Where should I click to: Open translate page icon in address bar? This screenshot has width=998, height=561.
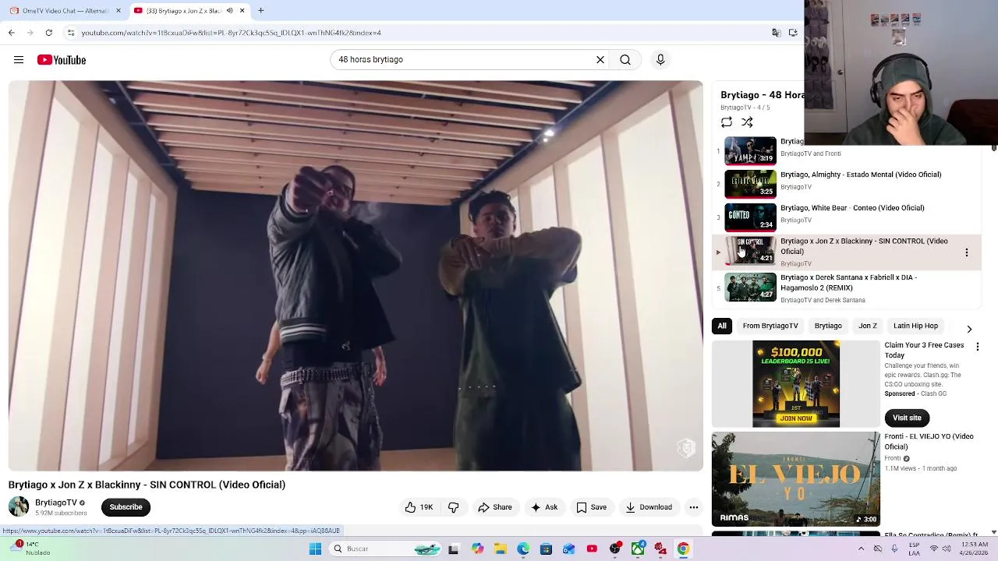[x=776, y=33]
